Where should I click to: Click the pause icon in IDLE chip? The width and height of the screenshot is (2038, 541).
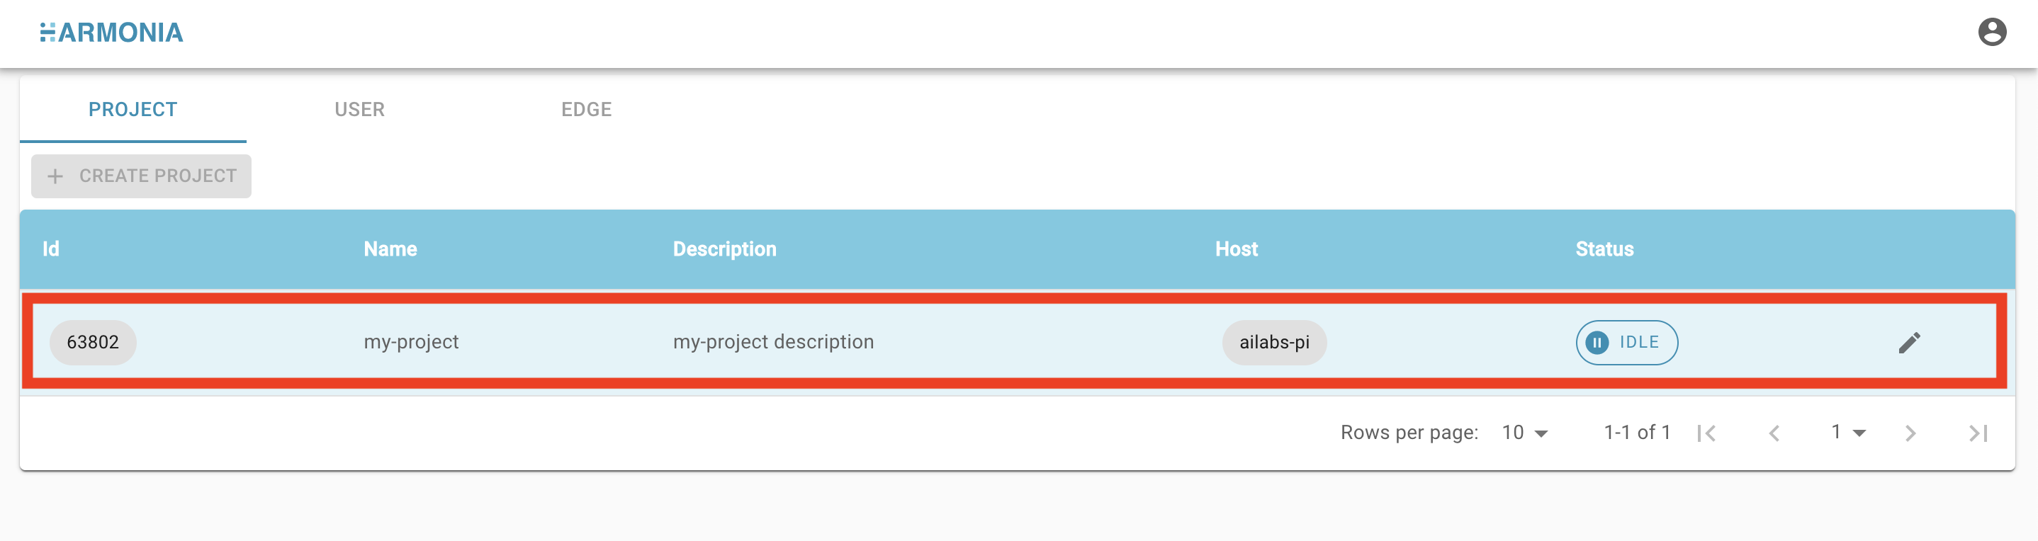1597,343
